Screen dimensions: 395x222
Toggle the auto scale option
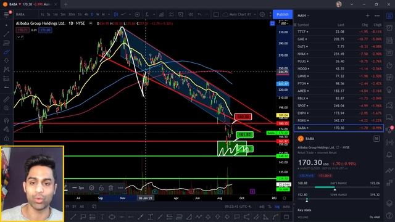pyautogui.click(x=286, y=207)
